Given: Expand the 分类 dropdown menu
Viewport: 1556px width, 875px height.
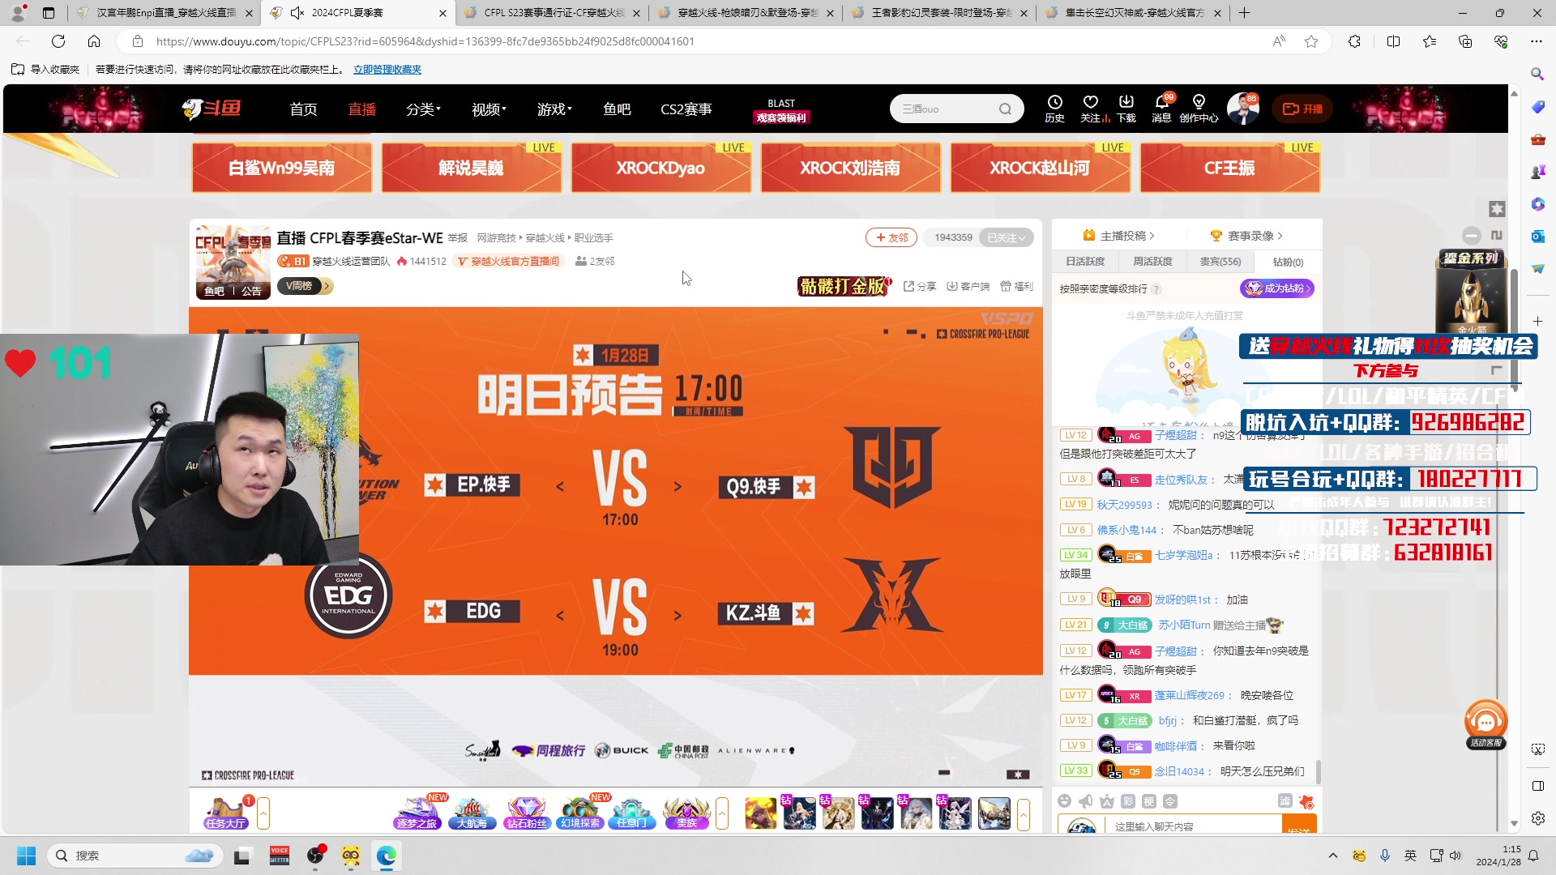Looking at the screenshot, I should click(423, 109).
